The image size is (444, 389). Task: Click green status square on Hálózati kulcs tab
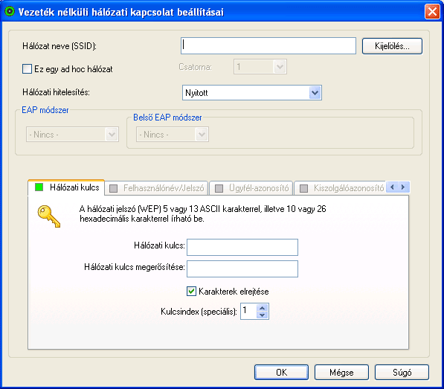pos(39,187)
